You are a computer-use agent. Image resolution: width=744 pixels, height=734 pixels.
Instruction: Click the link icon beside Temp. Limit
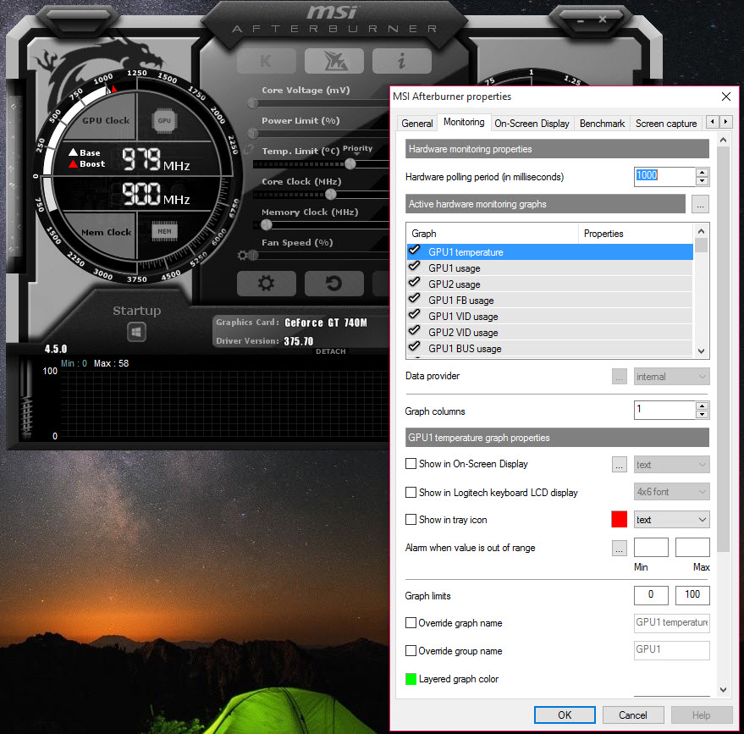click(248, 150)
